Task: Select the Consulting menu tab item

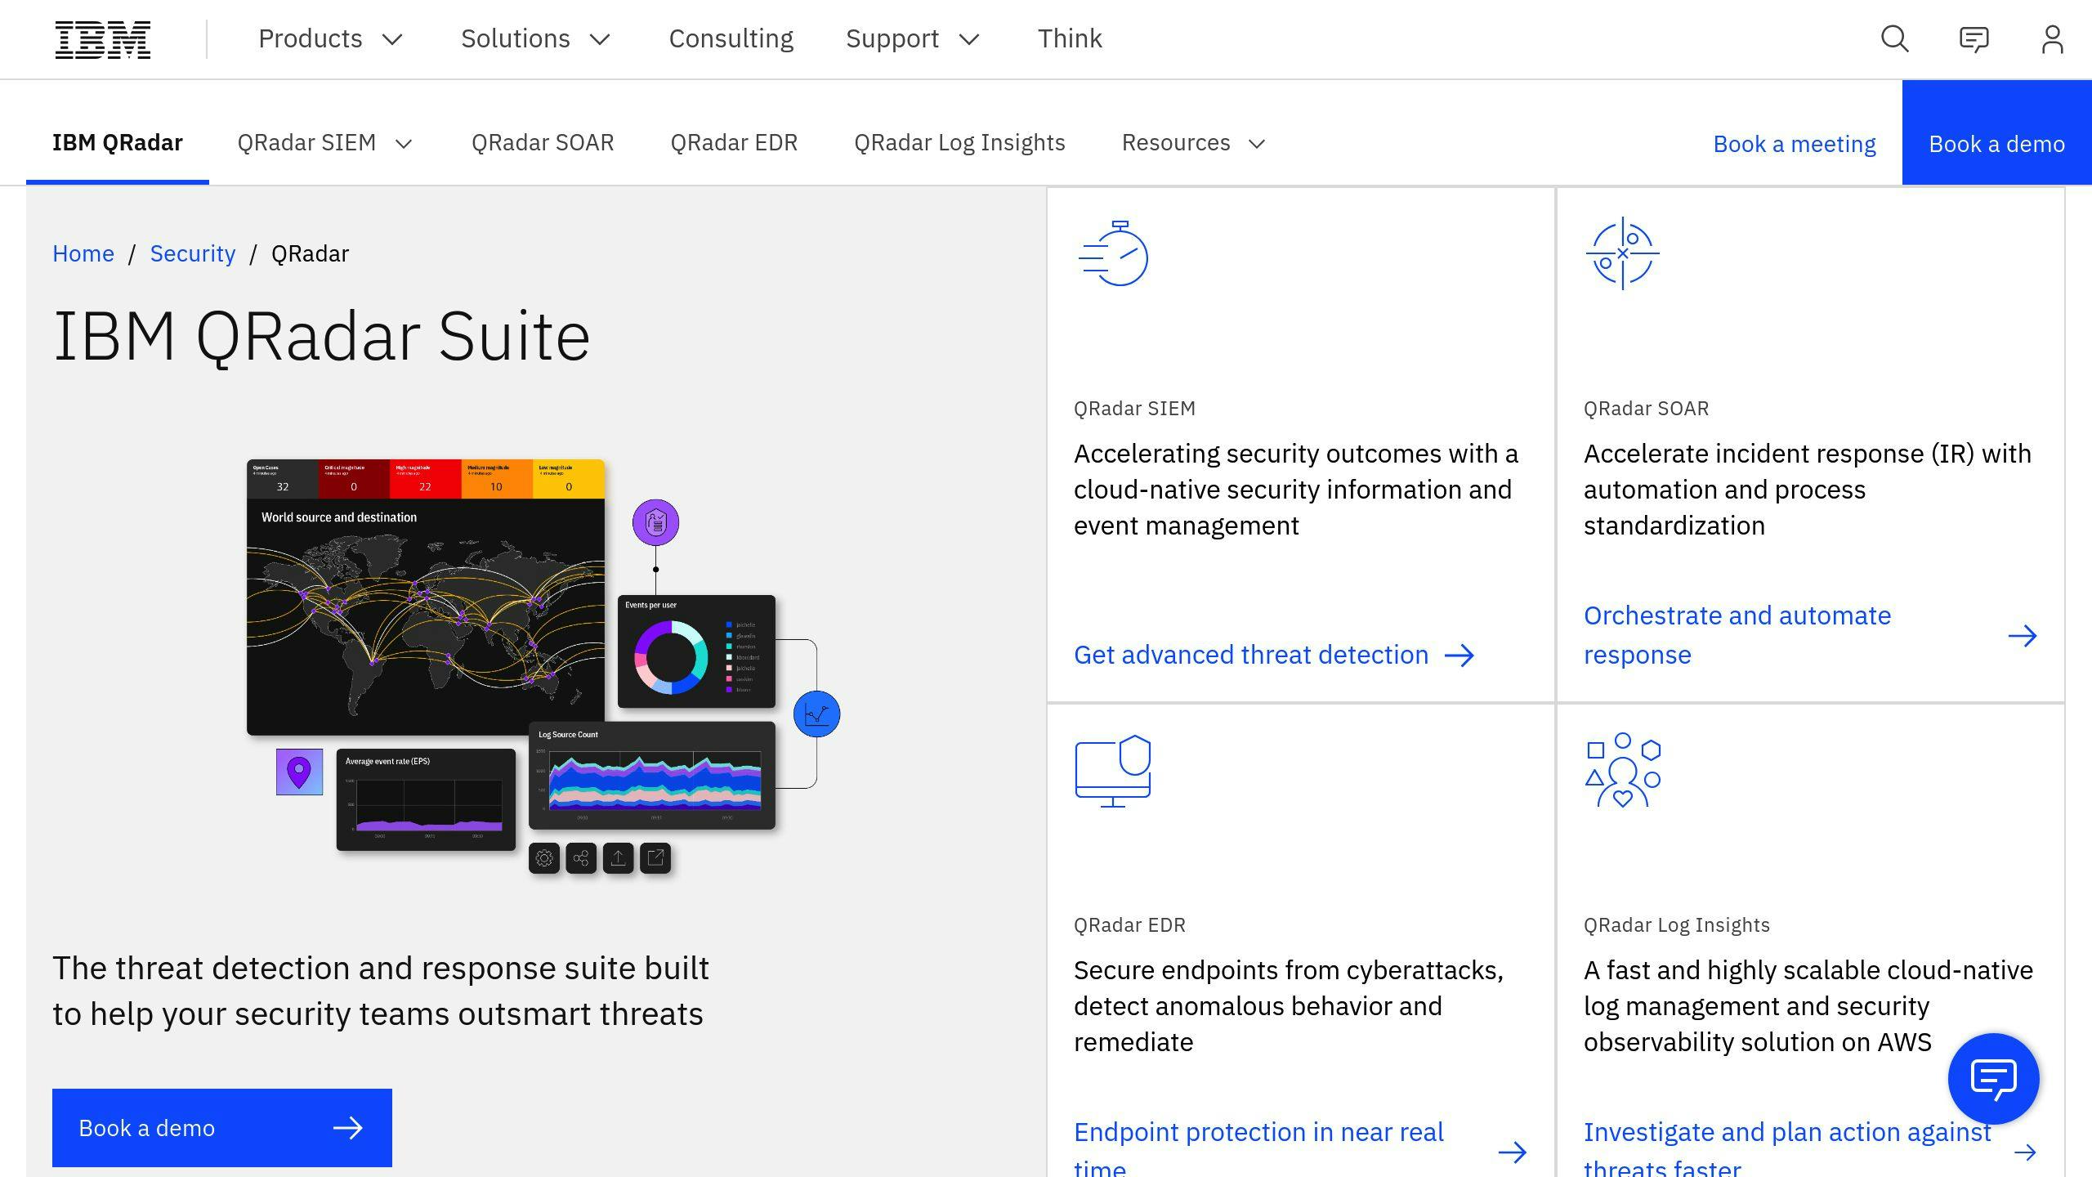Action: [731, 38]
